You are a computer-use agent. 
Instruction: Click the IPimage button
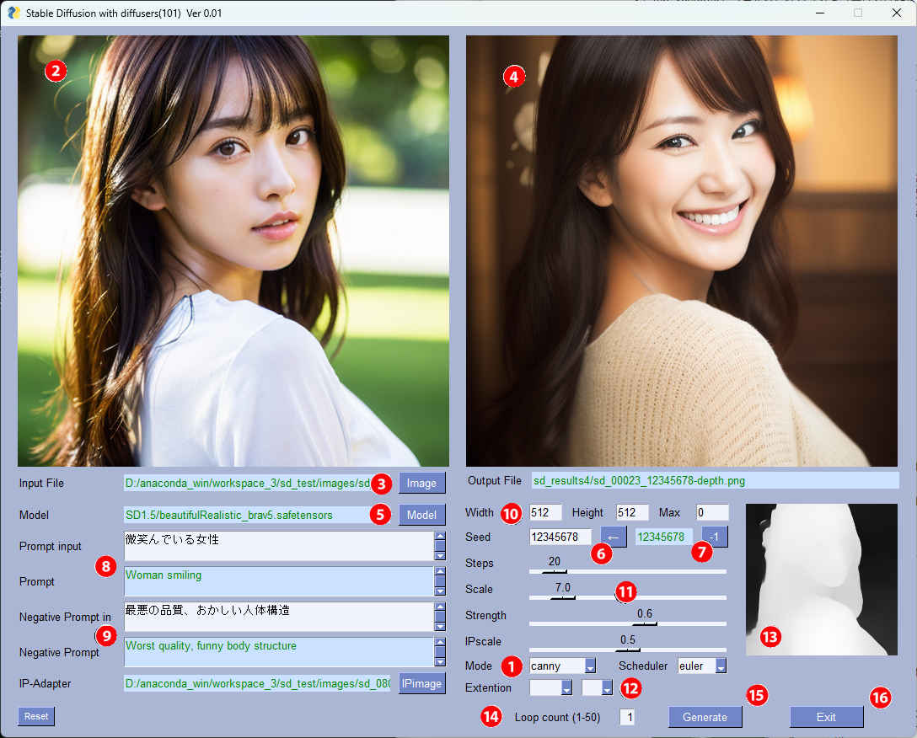[x=421, y=683]
